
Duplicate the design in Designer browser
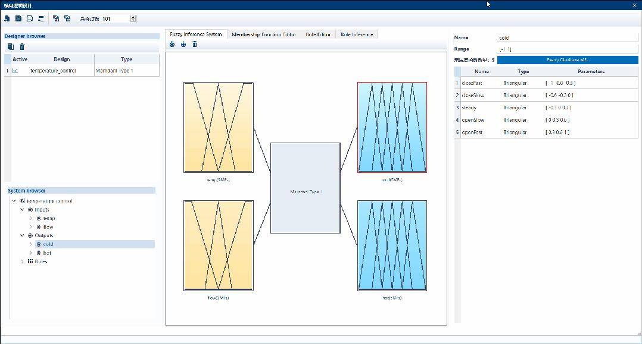tap(10, 46)
